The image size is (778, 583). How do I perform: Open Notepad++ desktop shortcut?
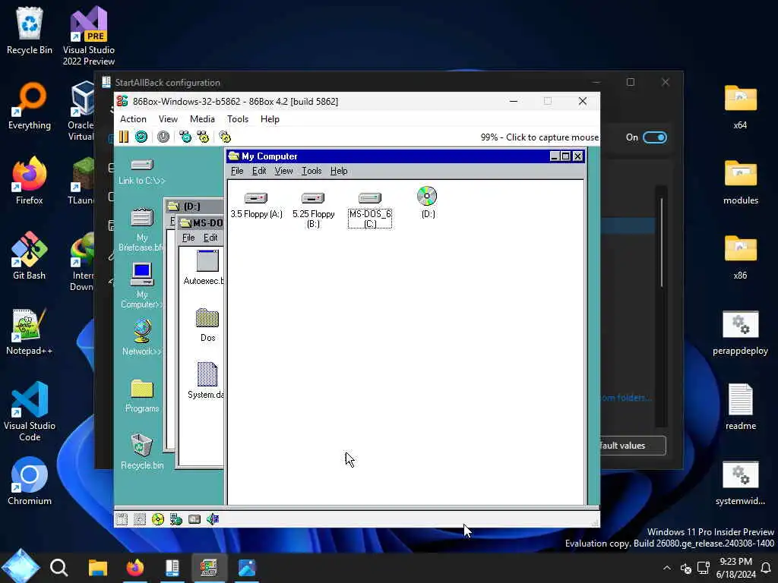30,331
